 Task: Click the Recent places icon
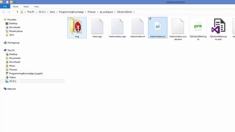[x=7, y=31]
